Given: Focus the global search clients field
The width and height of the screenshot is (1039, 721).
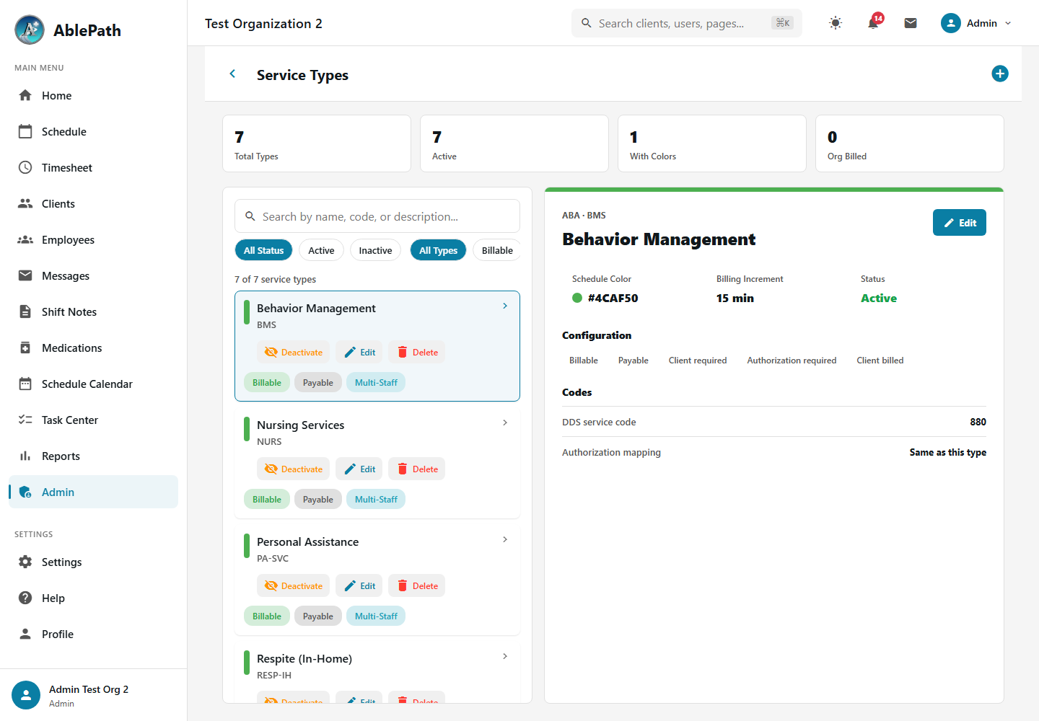Looking at the screenshot, I should click(x=687, y=23).
